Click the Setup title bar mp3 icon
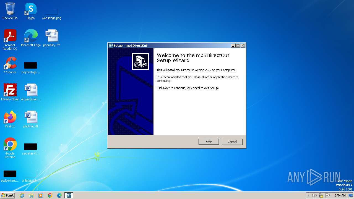The height and width of the screenshot is (199, 354). pos(111,46)
